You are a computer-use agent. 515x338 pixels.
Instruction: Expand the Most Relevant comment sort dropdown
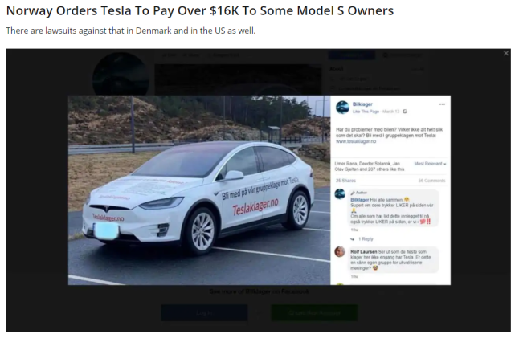(x=430, y=164)
